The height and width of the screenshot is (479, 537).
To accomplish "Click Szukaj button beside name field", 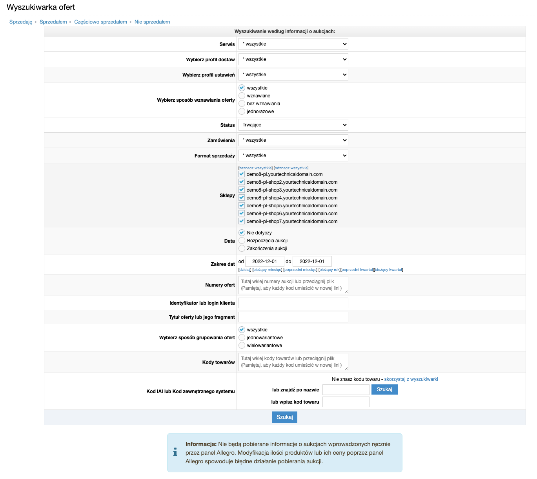I will pos(384,389).
